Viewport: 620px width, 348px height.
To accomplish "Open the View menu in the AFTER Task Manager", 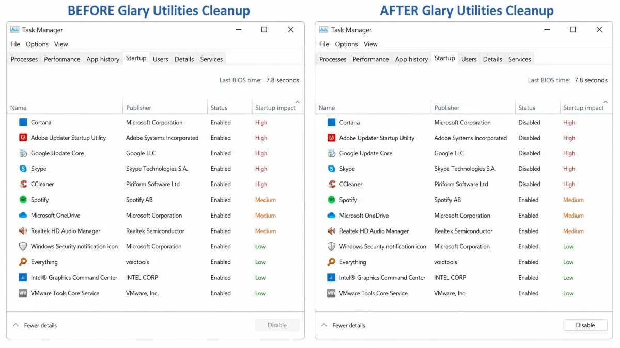I will (370, 44).
